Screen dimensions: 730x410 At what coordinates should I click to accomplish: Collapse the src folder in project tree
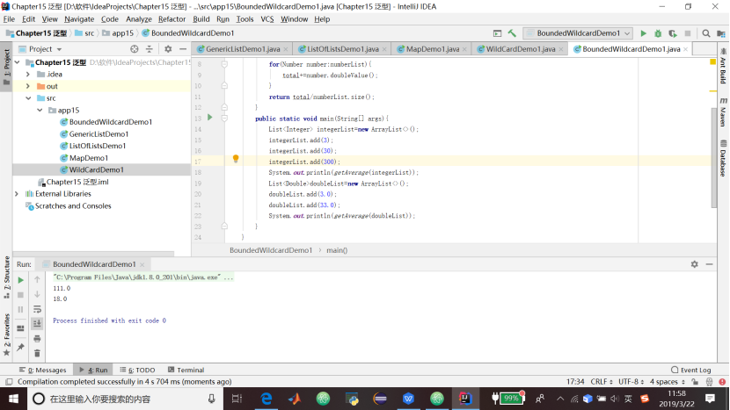coord(28,98)
